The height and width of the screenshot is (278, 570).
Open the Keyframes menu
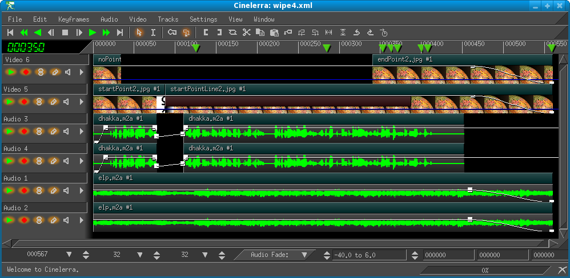(74, 19)
